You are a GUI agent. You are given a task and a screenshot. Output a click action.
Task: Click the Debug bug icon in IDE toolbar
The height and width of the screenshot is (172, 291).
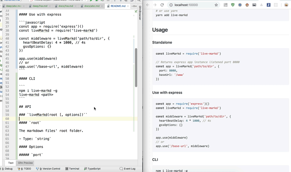coord(96,0)
